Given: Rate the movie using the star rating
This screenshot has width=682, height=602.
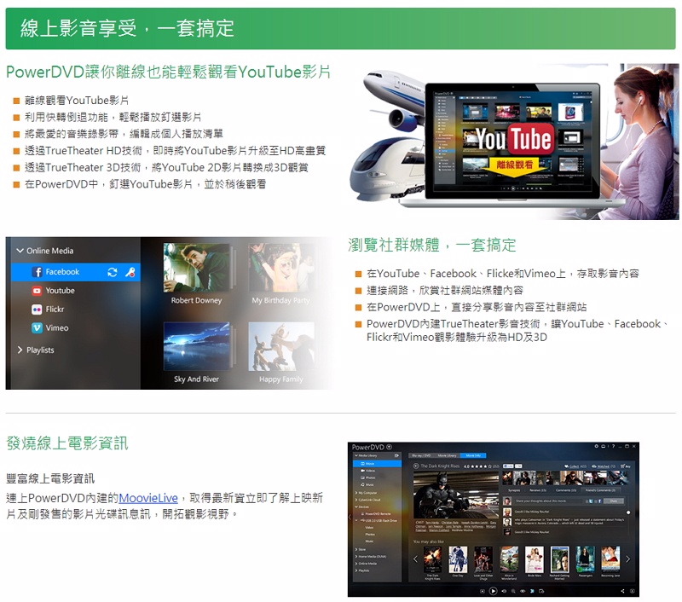Looking at the screenshot, I should (x=483, y=466).
